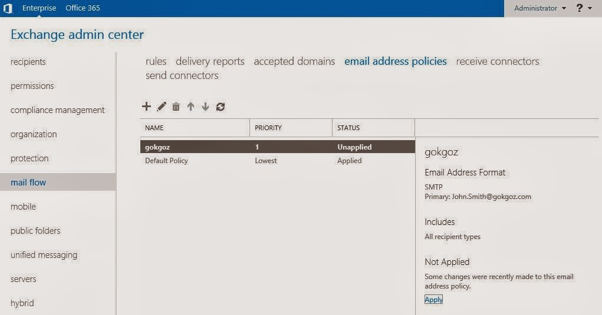Open the receive connectors tab
The width and height of the screenshot is (602, 315).
pos(497,61)
